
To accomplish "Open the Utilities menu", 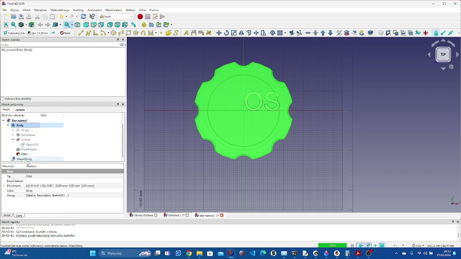I will pos(130,10).
